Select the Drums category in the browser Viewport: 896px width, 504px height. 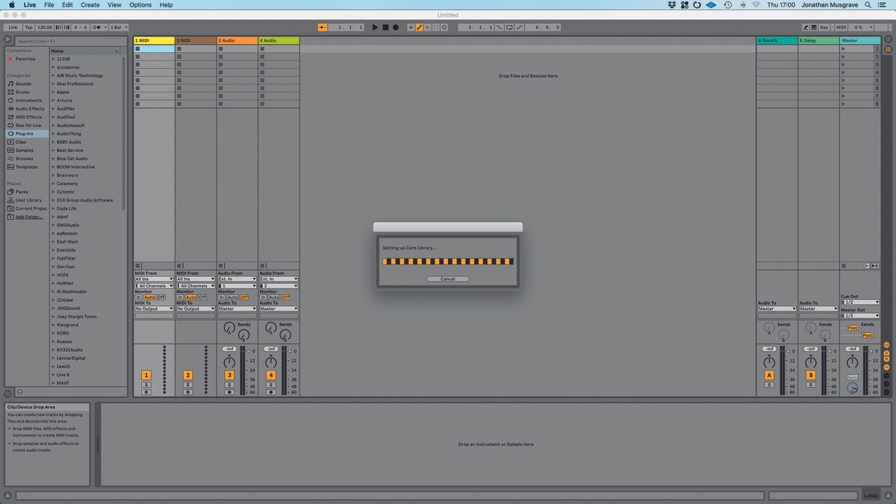click(x=26, y=92)
